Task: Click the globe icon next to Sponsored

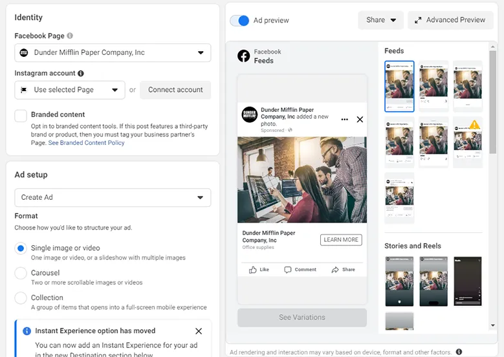Action: point(290,130)
